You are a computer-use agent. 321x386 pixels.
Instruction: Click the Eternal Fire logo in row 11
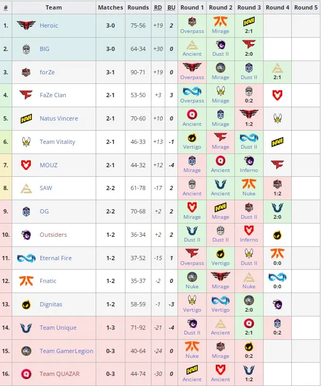[26, 258]
